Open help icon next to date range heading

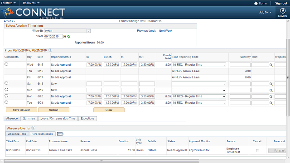(50, 50)
